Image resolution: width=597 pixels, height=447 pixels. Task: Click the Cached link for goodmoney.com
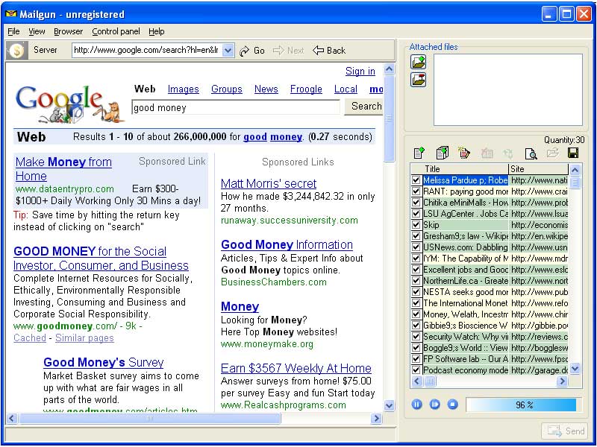pyautogui.click(x=30, y=338)
